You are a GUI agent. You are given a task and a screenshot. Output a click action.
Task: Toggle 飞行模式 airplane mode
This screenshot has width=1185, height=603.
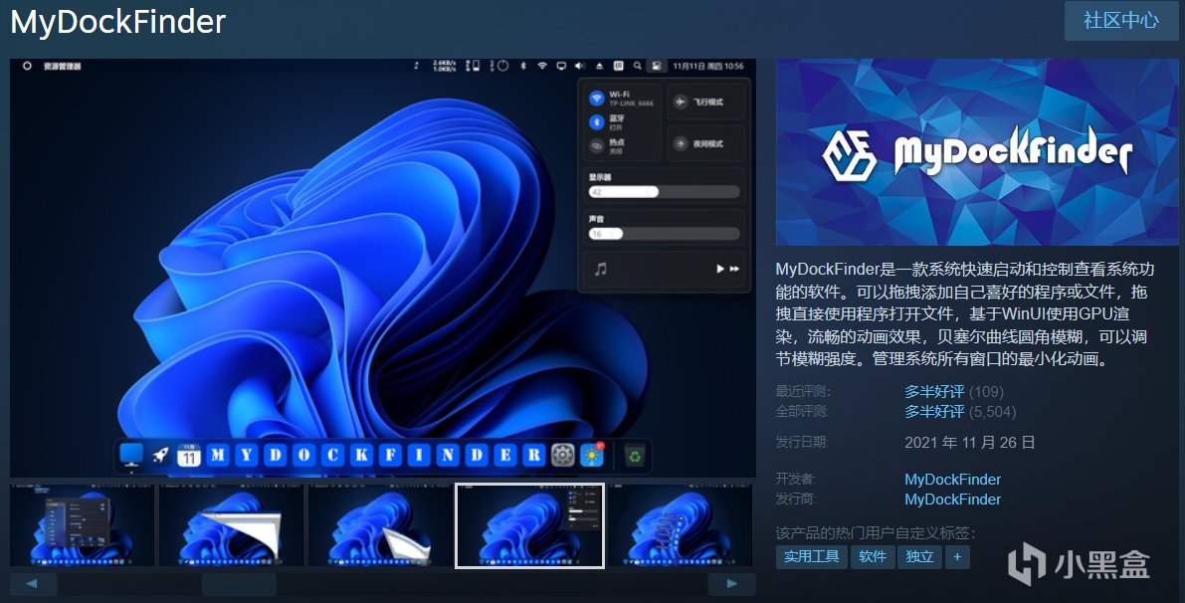point(705,101)
